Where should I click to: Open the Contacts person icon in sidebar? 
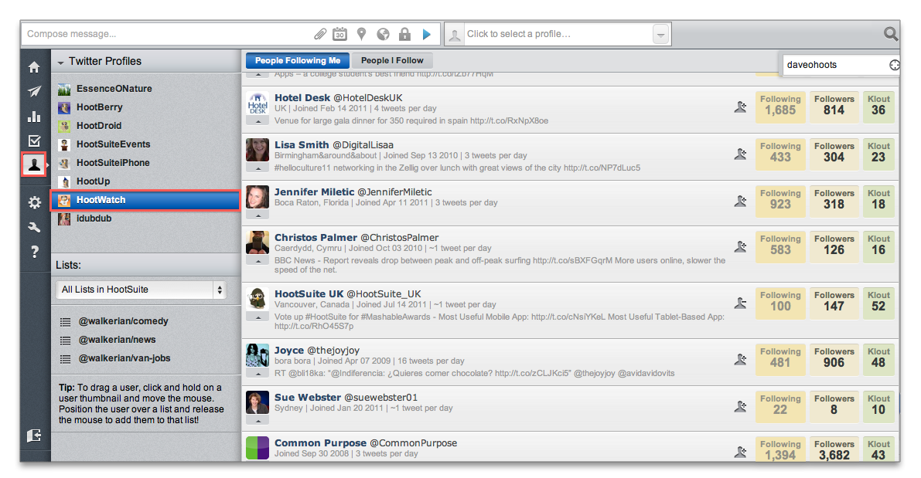tap(35, 164)
